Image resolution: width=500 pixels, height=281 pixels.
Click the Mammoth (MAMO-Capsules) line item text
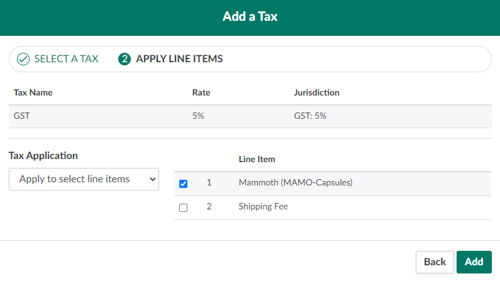(296, 183)
